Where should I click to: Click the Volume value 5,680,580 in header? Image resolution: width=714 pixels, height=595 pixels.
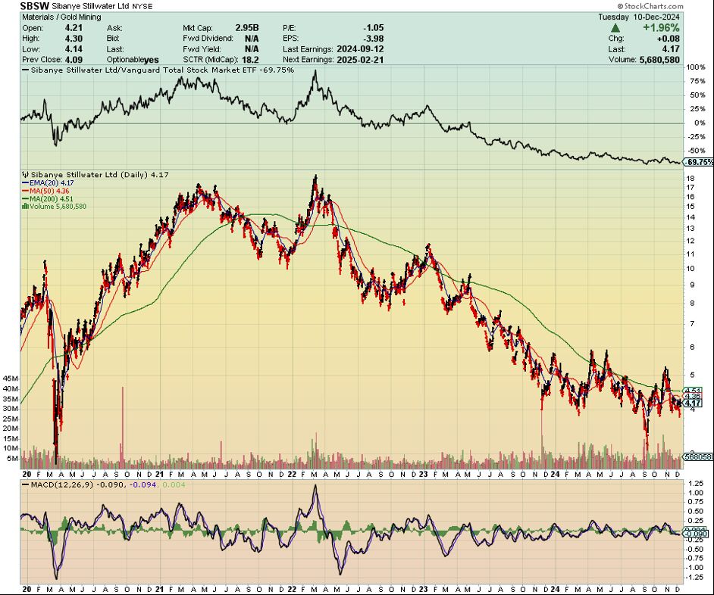[660, 60]
